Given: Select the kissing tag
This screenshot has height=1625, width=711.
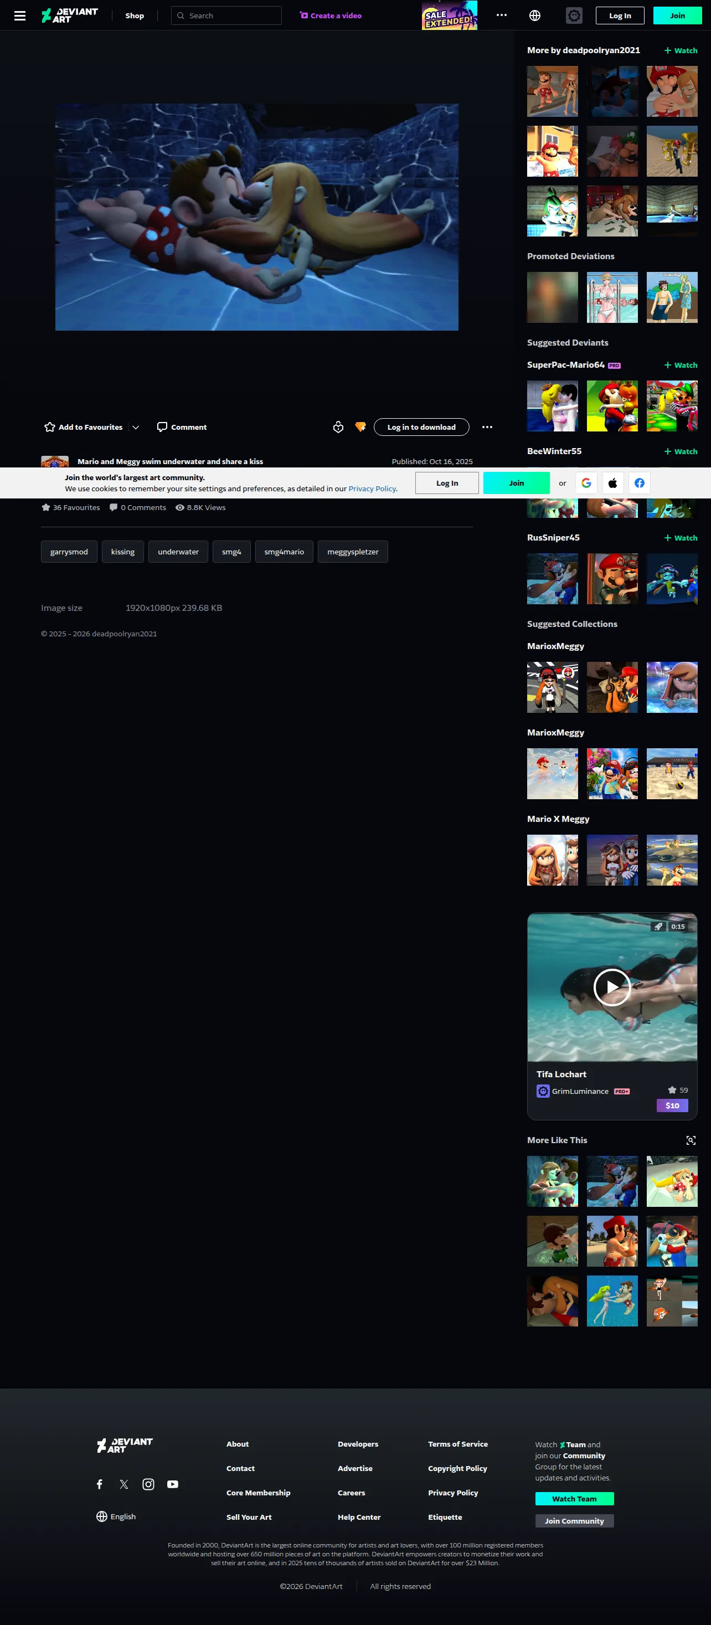Looking at the screenshot, I should [x=123, y=552].
